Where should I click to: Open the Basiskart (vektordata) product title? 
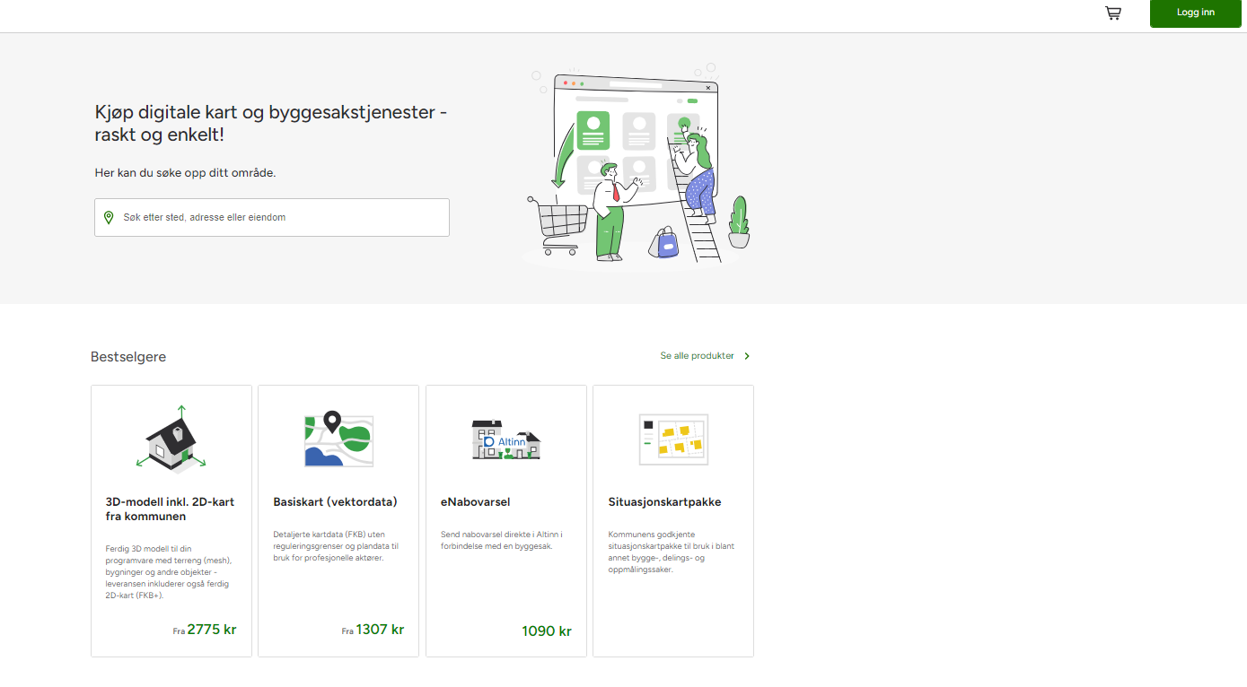pos(335,502)
